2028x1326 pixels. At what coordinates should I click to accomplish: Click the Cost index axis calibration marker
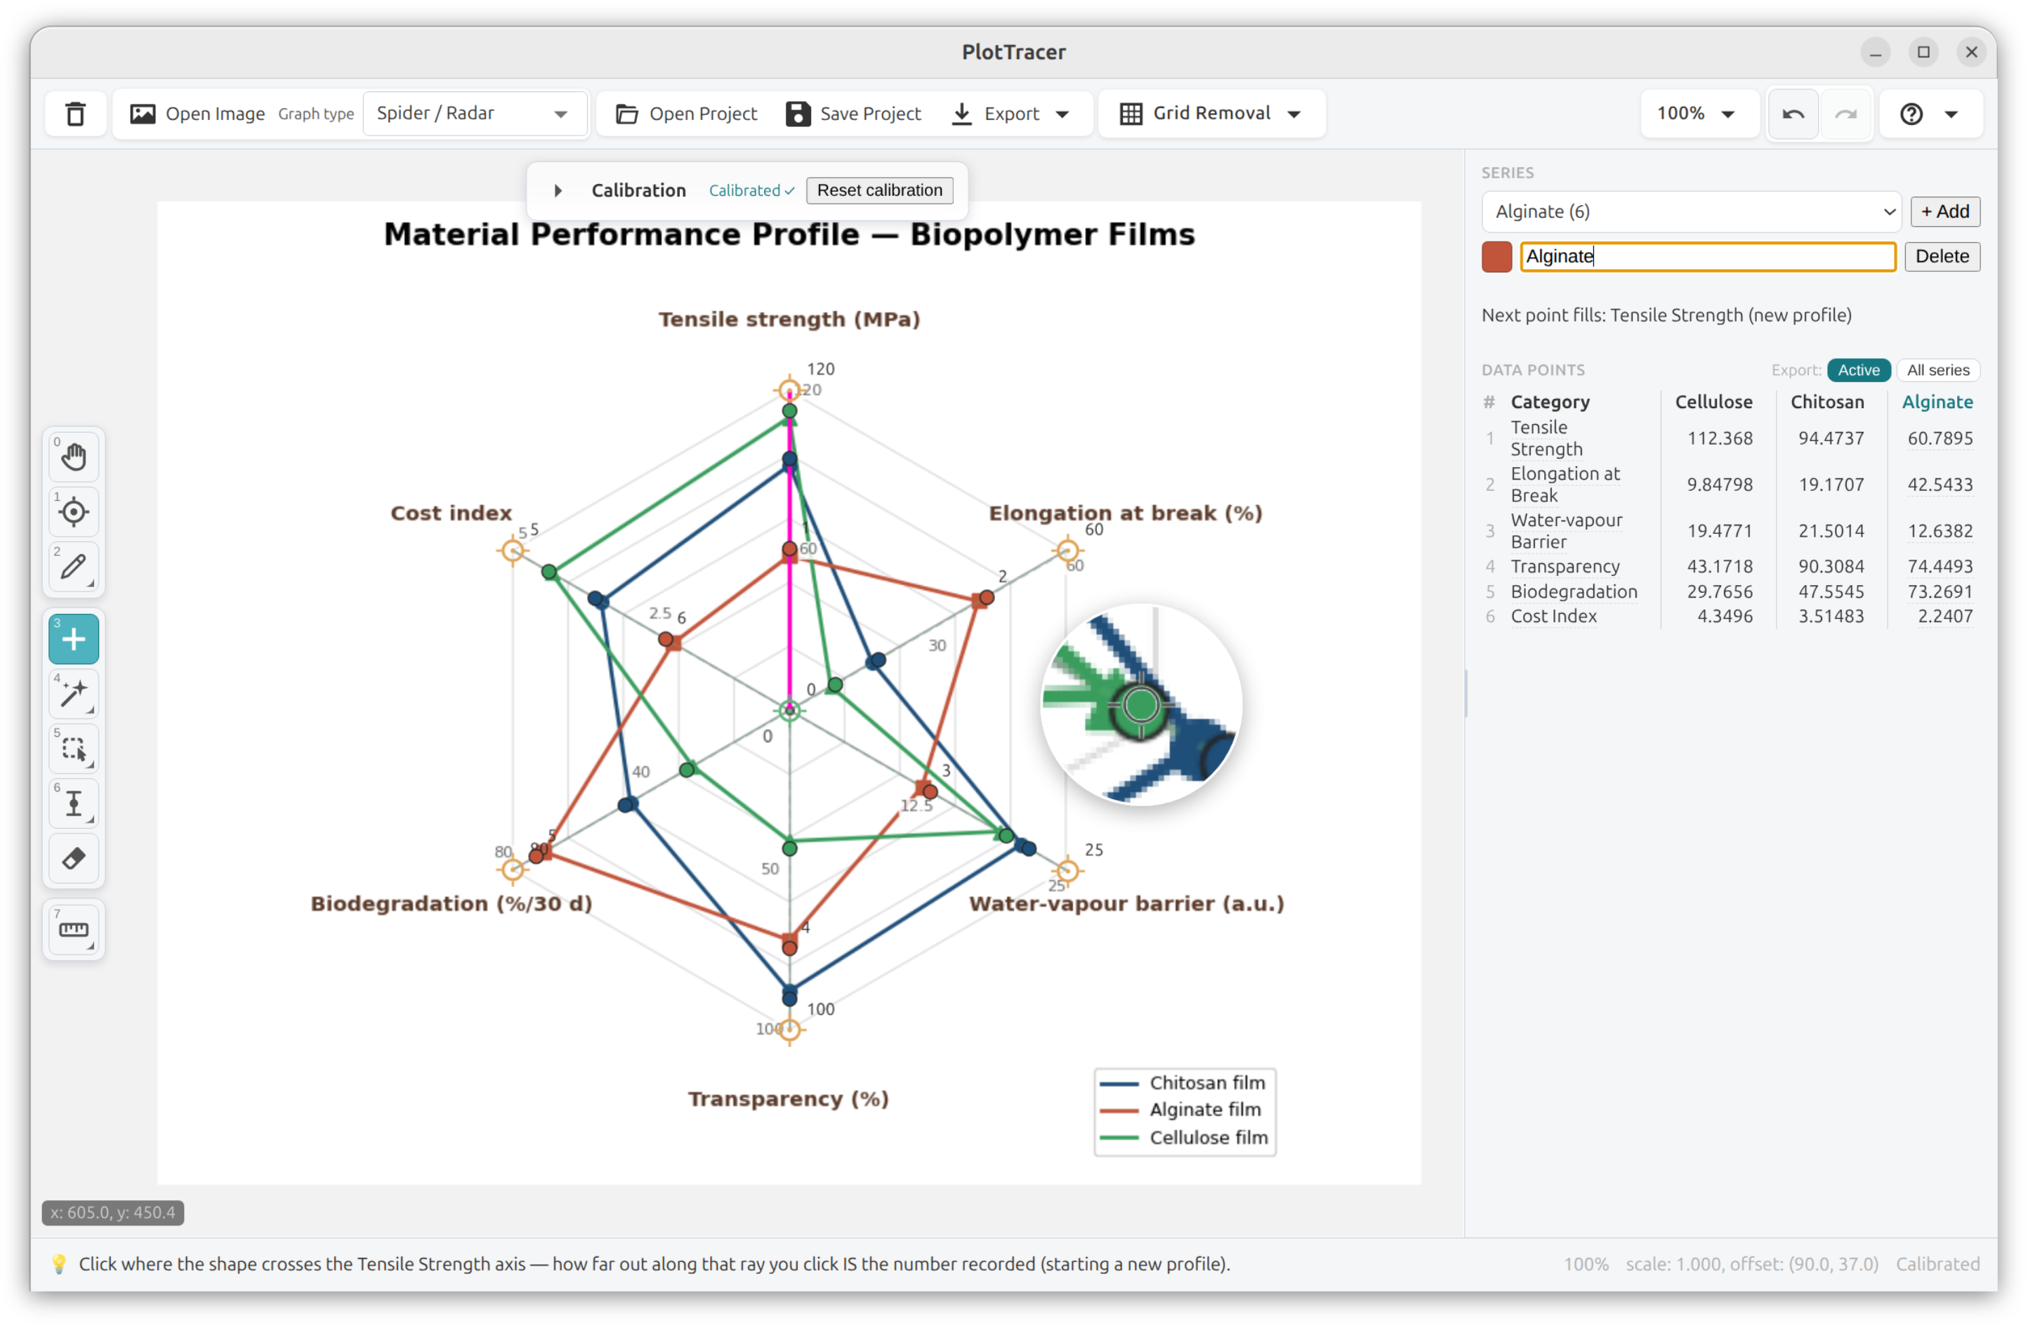click(x=512, y=551)
